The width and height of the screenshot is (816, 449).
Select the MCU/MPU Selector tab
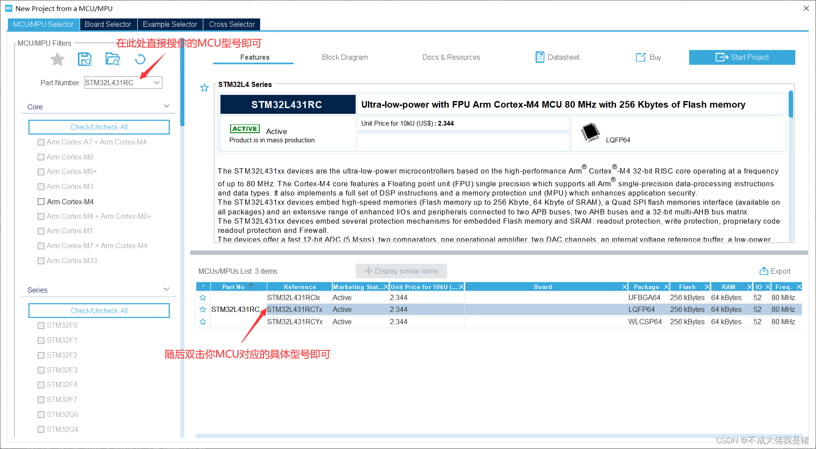[43, 24]
